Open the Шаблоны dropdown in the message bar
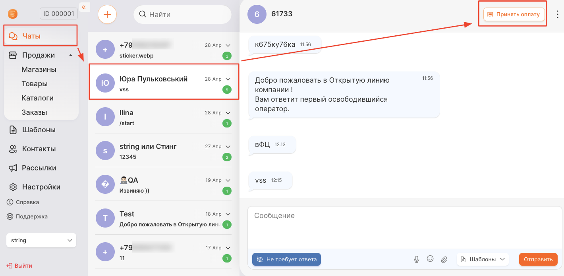This screenshot has width=564, height=276. pos(483,259)
